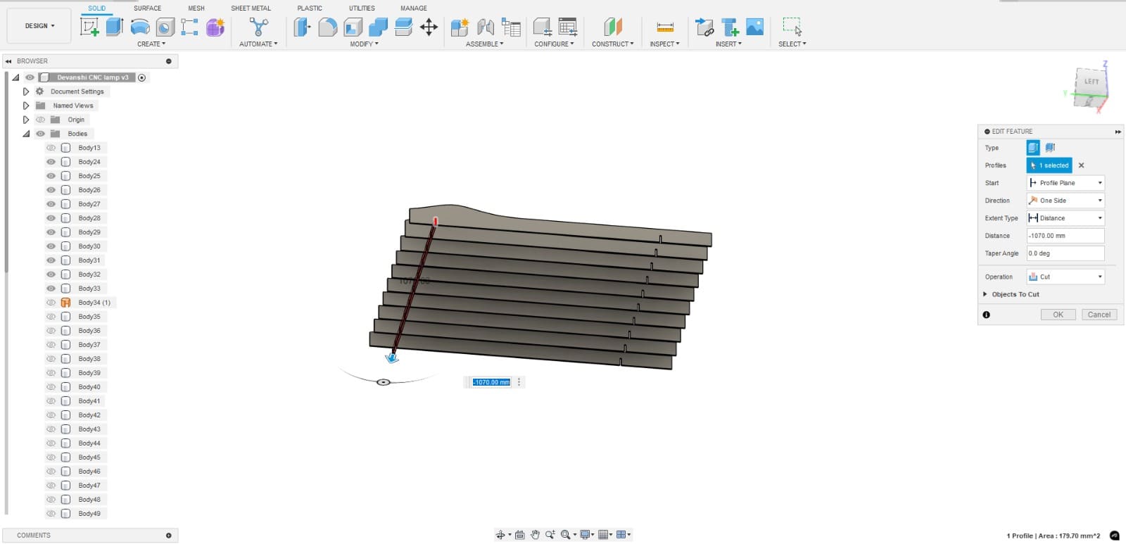Open the UTILITIES tab
Image resolution: width=1126 pixels, height=544 pixels.
[362, 8]
